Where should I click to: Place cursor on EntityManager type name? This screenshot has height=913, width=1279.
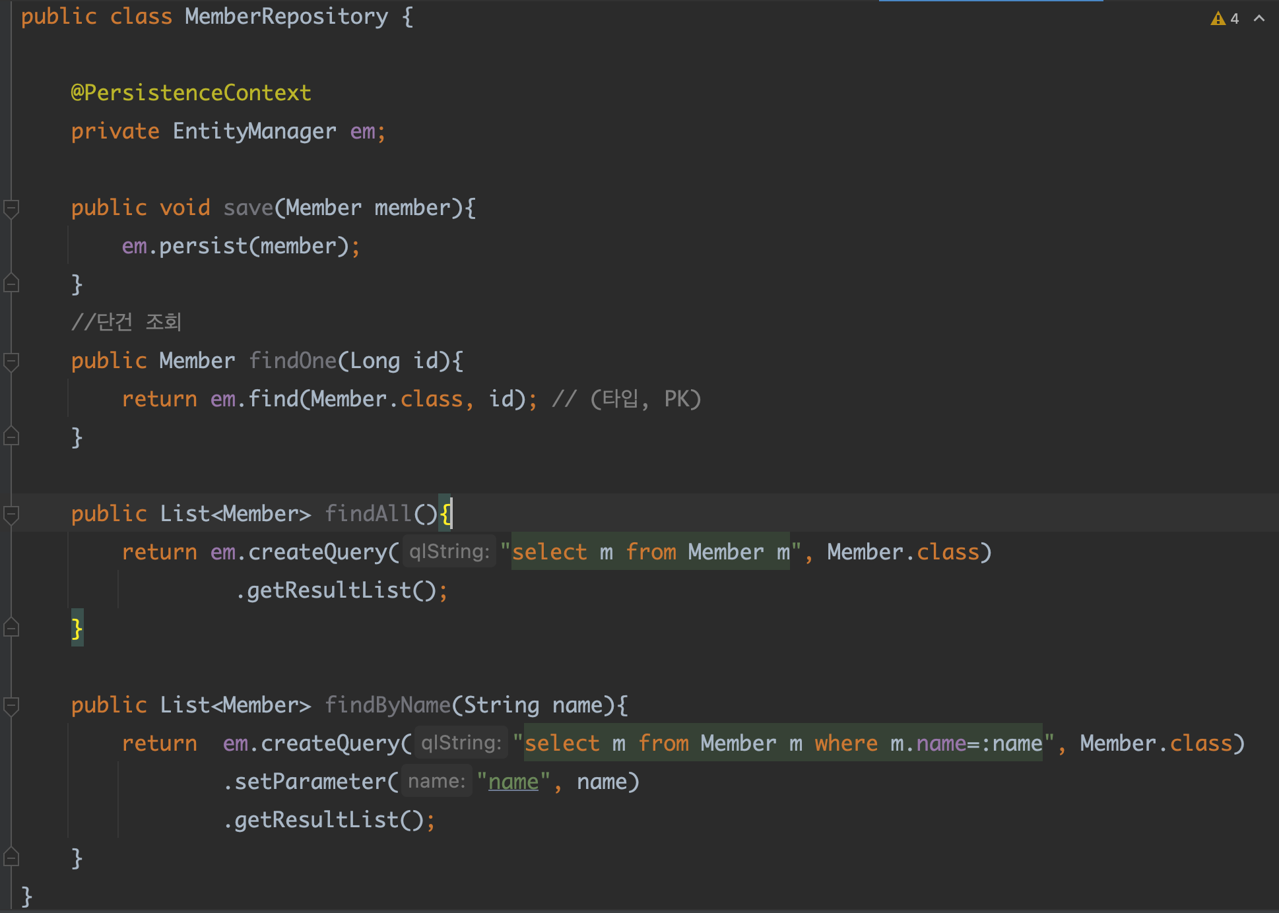254,131
